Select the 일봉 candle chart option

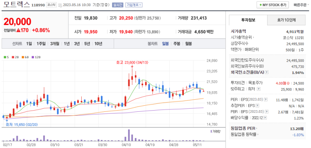click(165, 44)
